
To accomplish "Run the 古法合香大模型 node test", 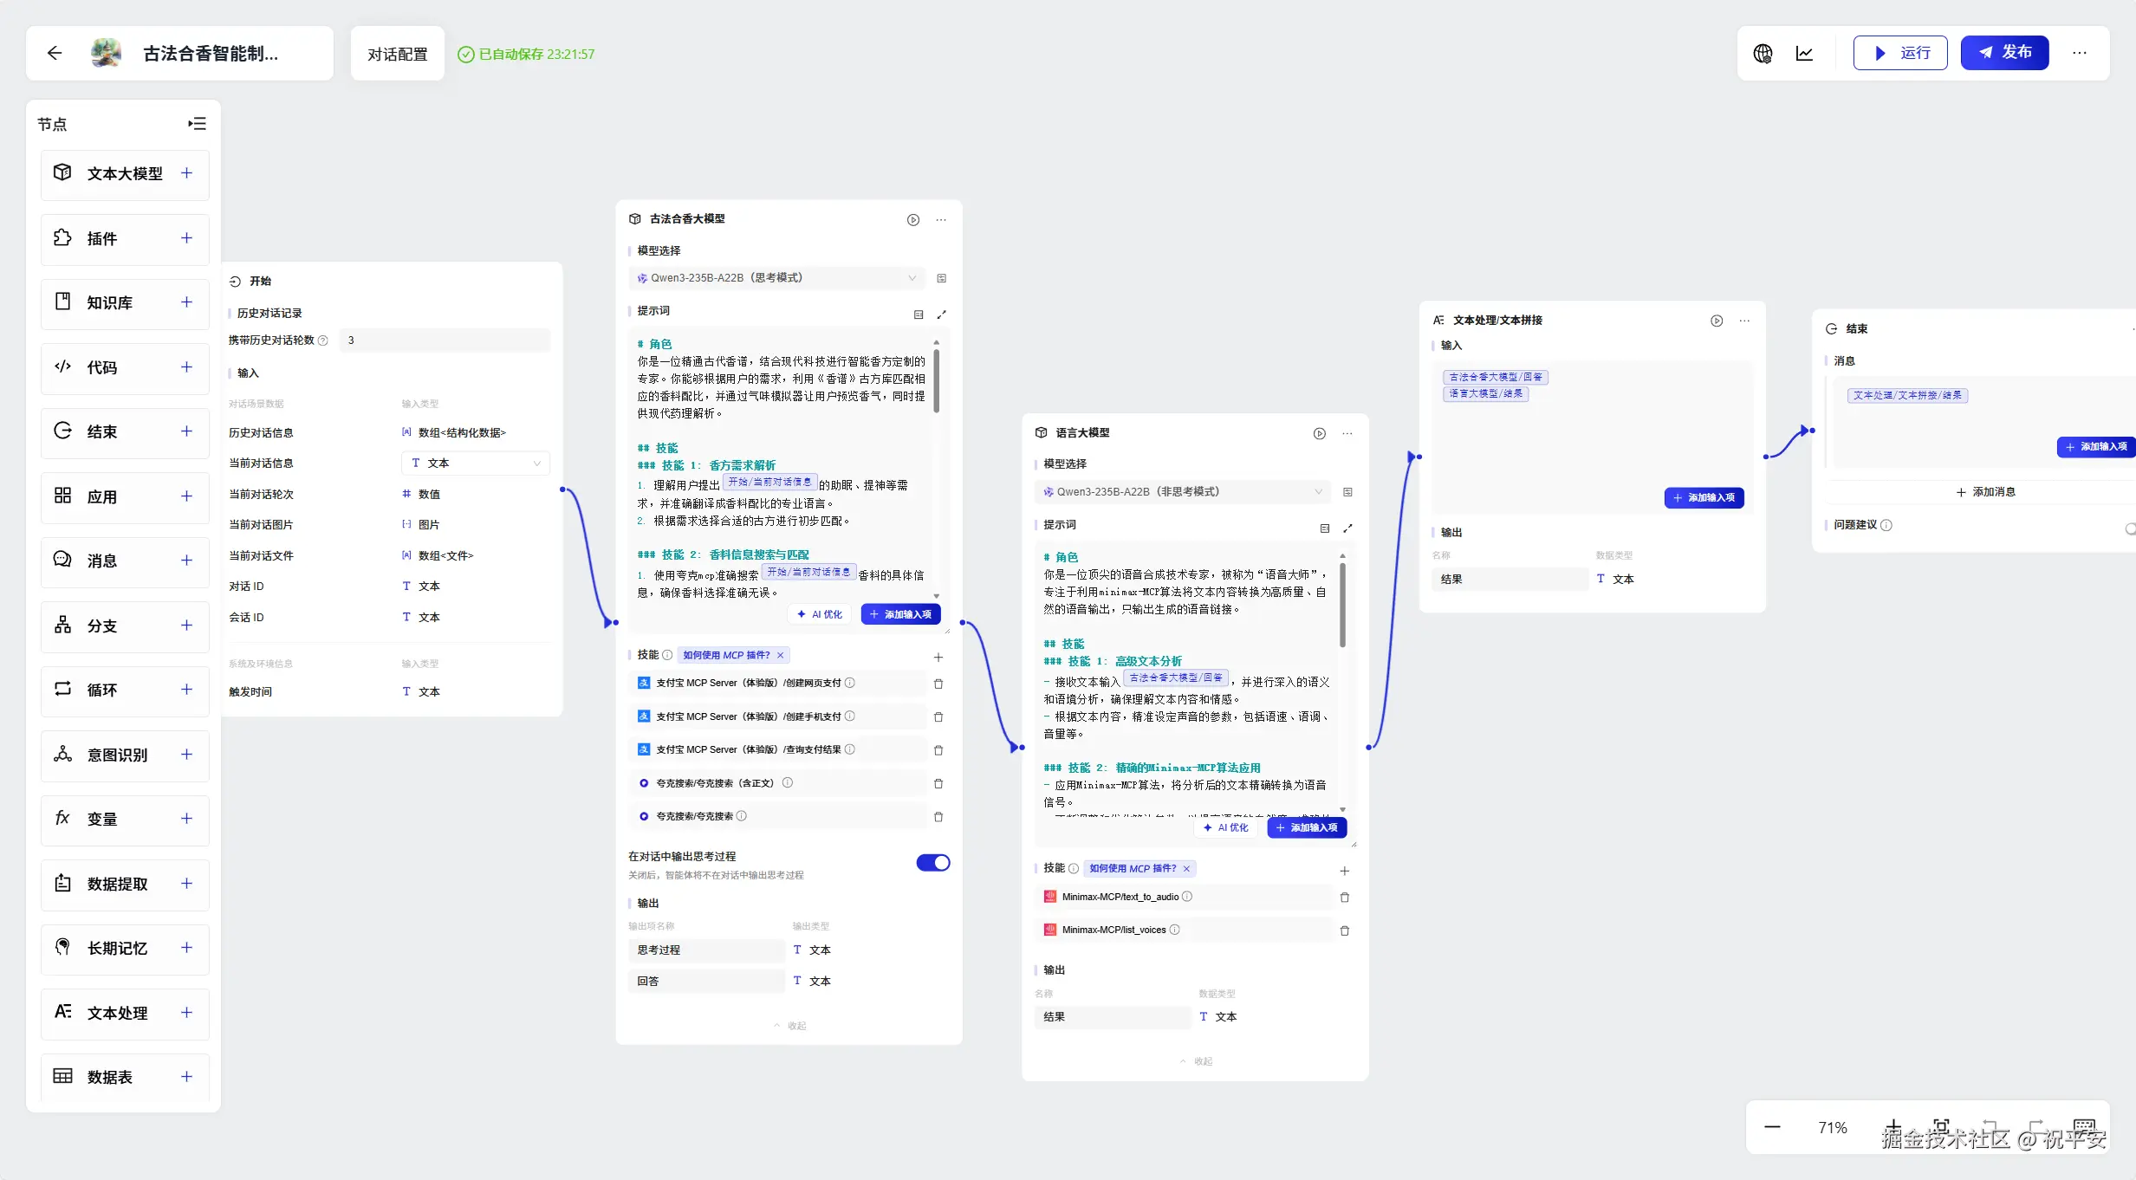I will point(913,220).
